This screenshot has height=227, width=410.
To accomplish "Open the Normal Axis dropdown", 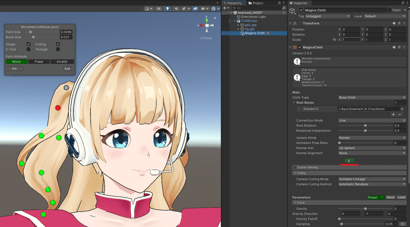I will click(x=372, y=148).
